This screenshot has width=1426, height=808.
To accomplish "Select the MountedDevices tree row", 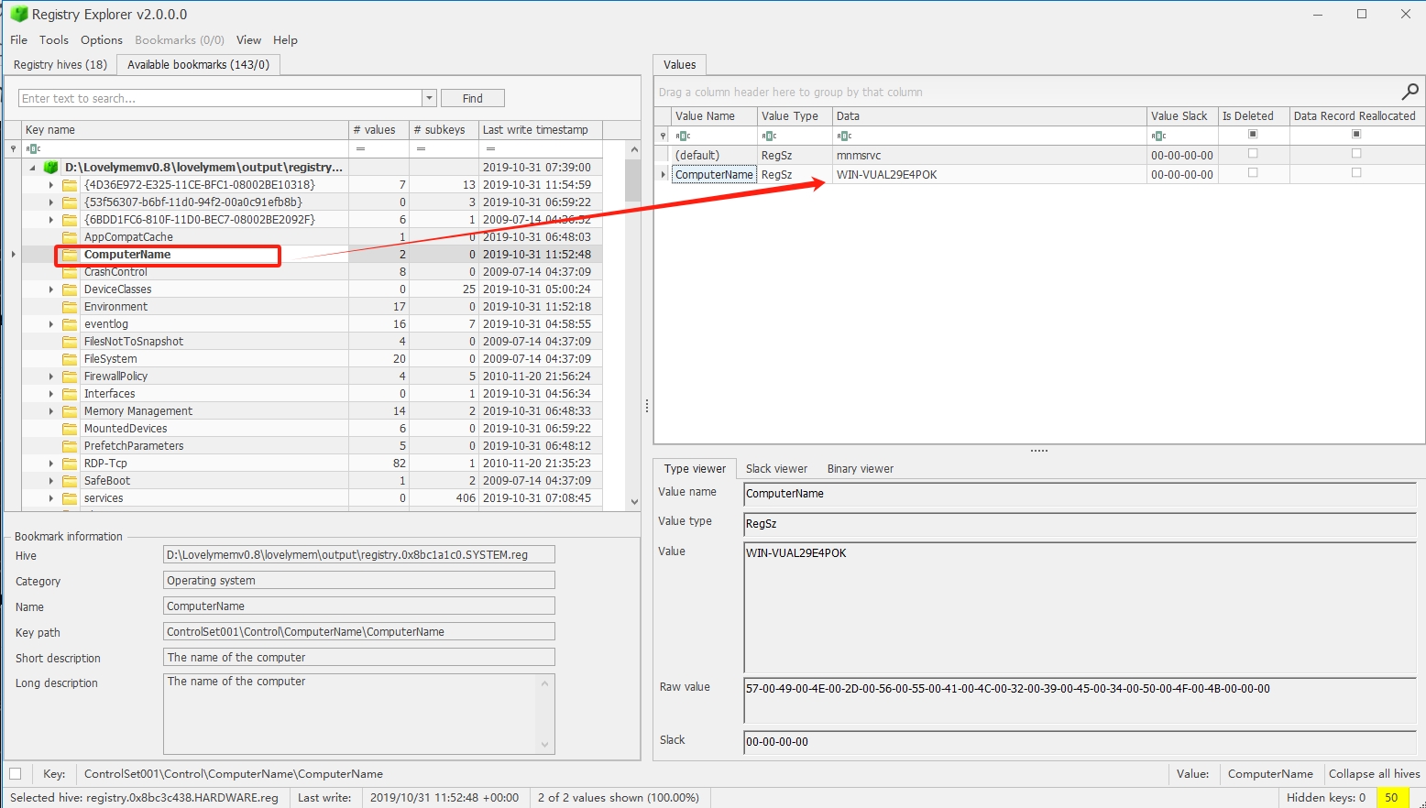I will [312, 429].
